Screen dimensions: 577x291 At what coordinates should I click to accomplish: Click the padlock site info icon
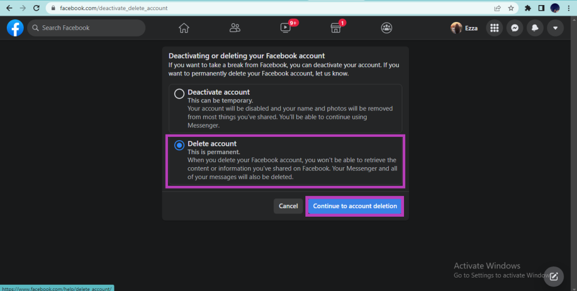(x=54, y=8)
